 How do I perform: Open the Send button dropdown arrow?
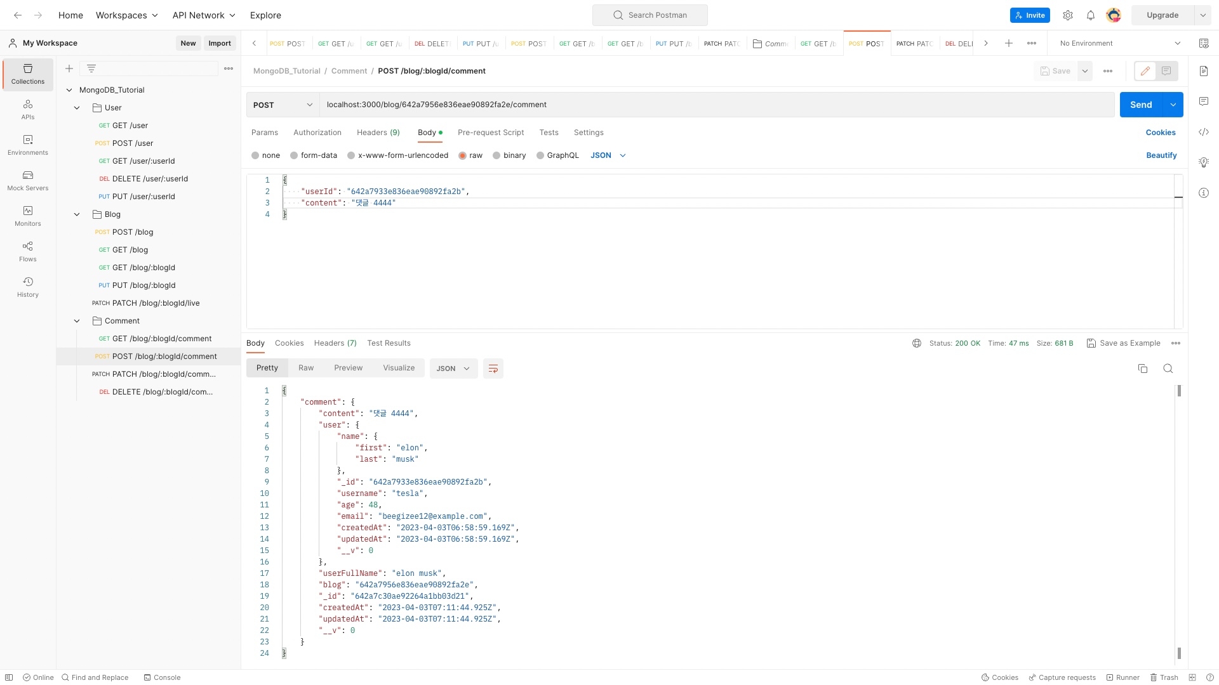tap(1173, 105)
